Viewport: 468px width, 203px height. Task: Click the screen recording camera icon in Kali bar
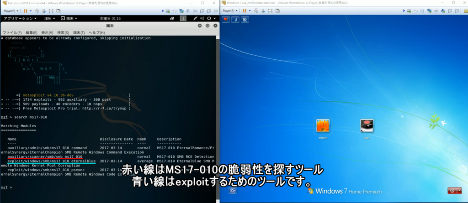pos(172,19)
